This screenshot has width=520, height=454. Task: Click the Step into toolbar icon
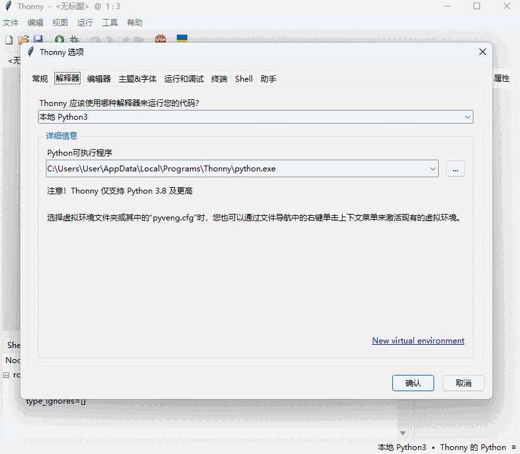coord(109,40)
